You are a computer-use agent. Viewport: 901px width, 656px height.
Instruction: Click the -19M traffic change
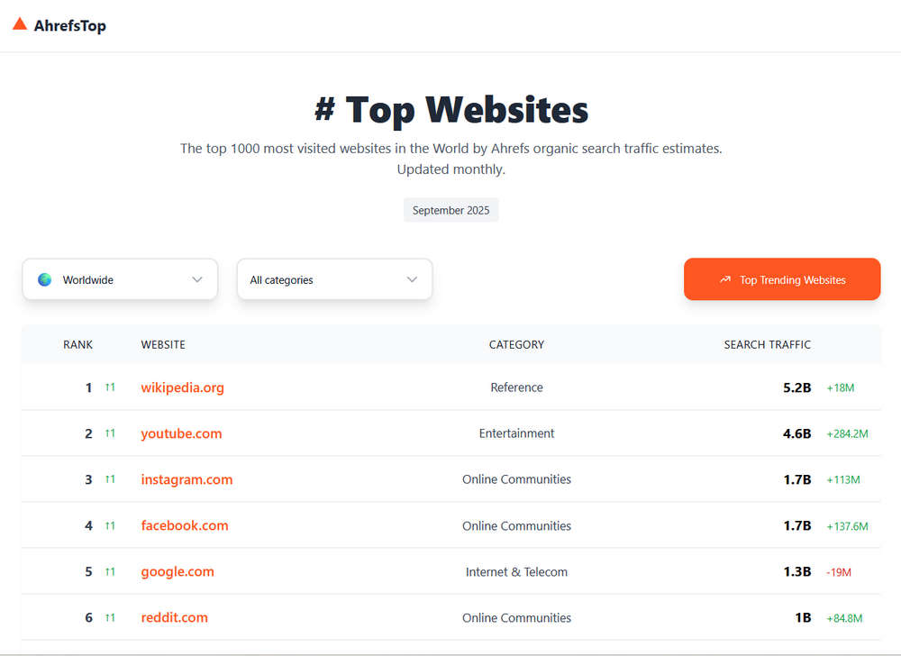[x=838, y=572]
